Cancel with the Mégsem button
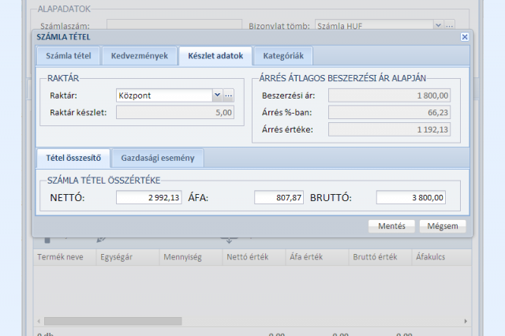 point(443,226)
